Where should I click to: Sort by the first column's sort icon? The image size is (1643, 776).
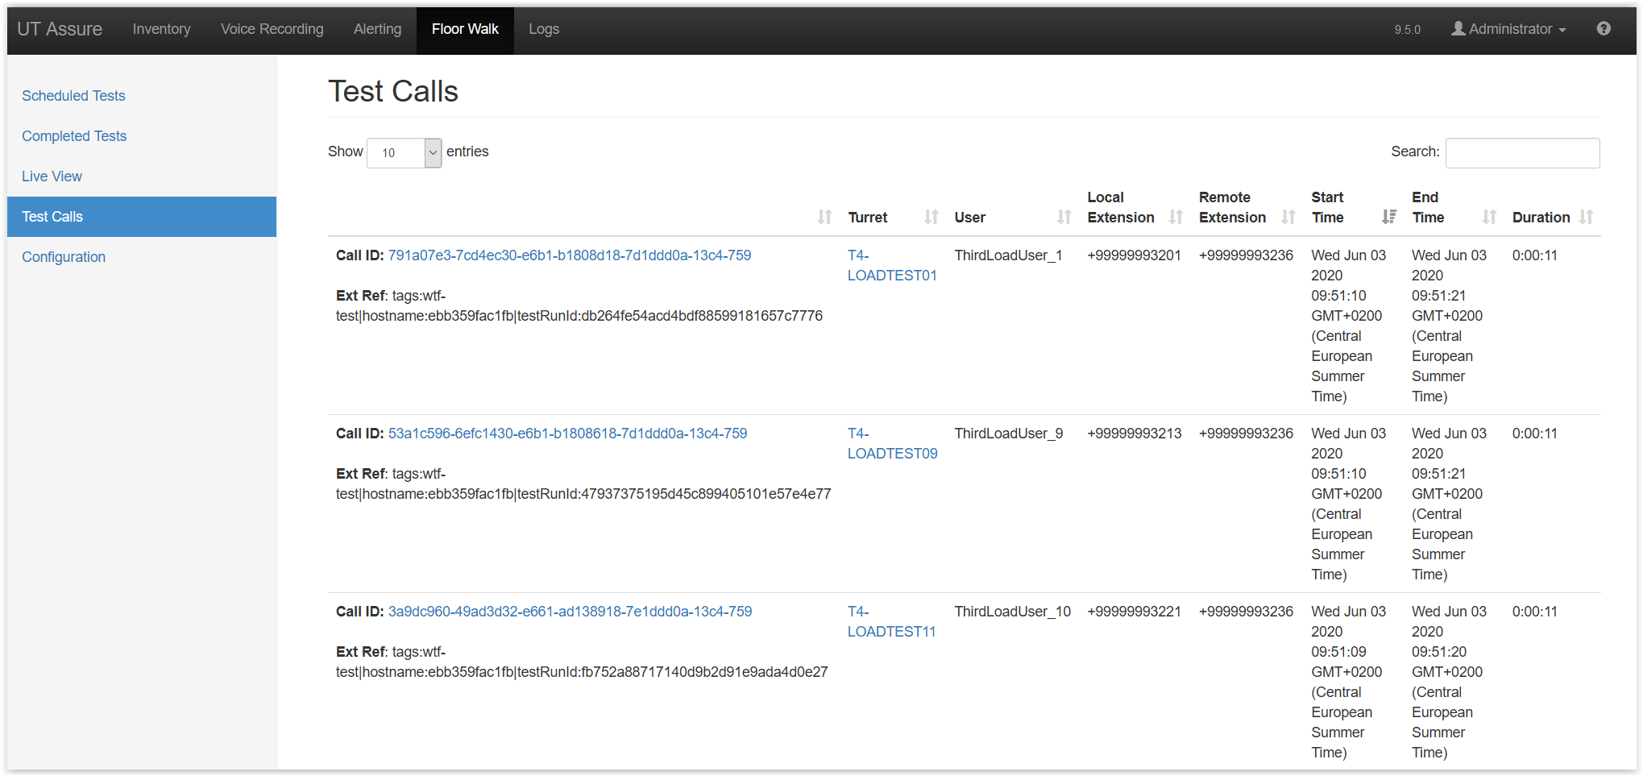click(824, 217)
